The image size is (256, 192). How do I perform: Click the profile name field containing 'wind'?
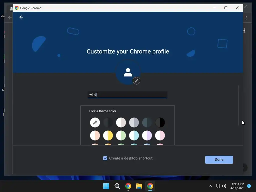tap(127, 95)
